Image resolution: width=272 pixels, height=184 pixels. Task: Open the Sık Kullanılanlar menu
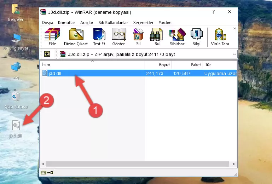(x=113, y=23)
